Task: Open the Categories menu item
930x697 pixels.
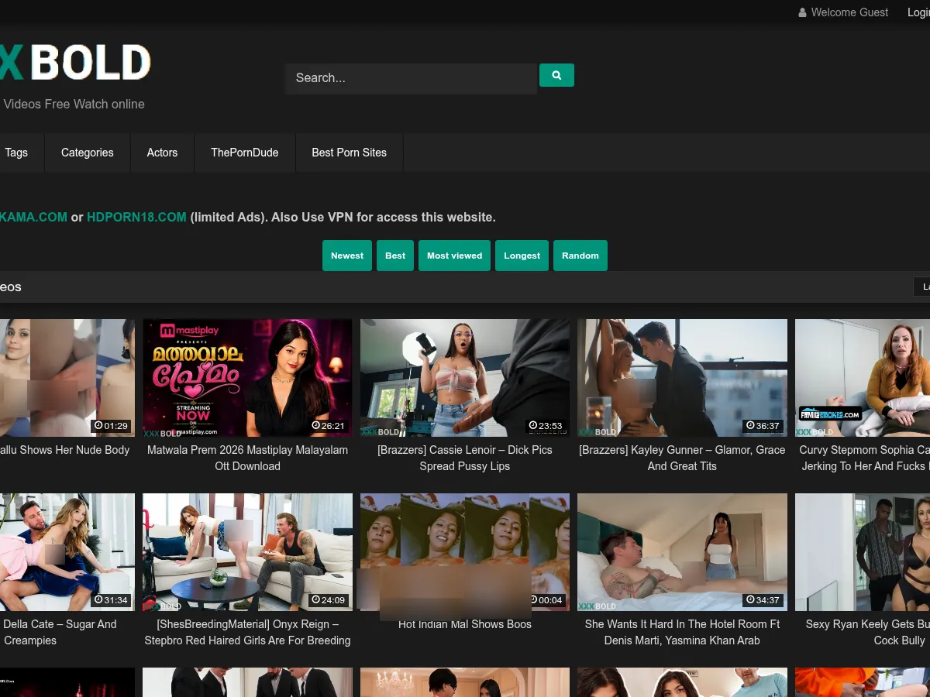Action: [x=88, y=153]
